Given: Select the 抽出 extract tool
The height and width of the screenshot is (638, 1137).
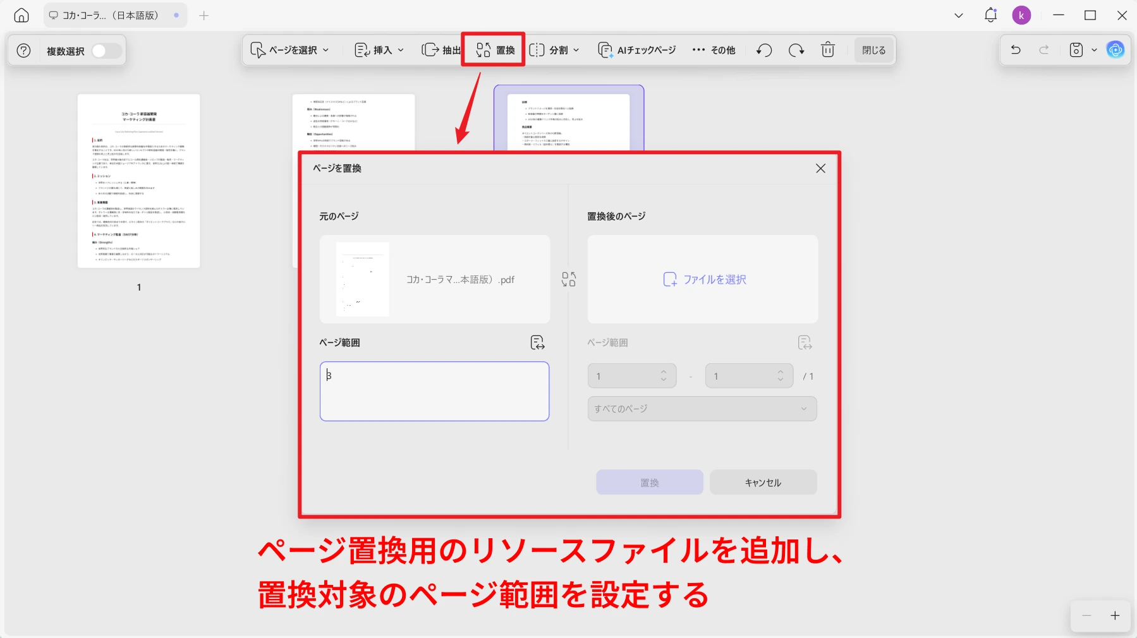Looking at the screenshot, I should [441, 50].
